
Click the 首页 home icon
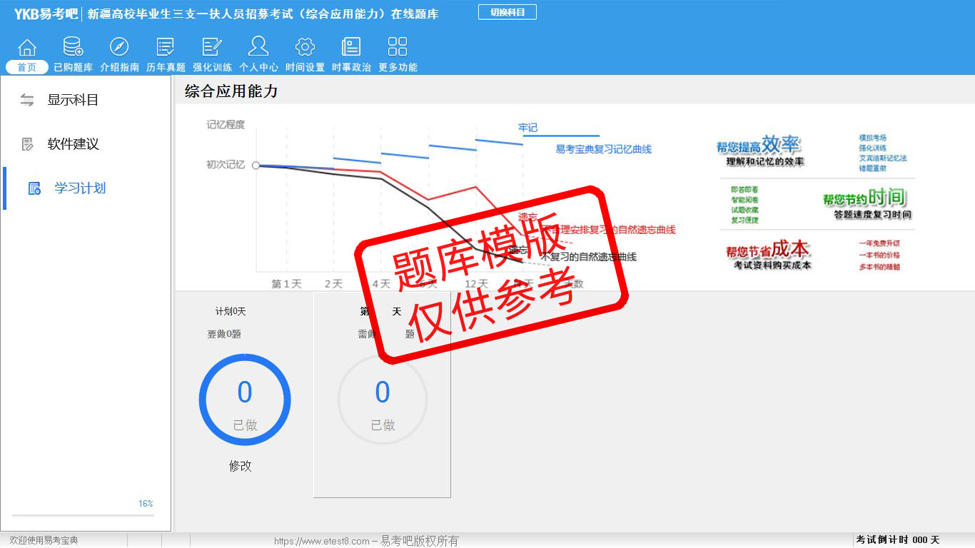(x=27, y=48)
